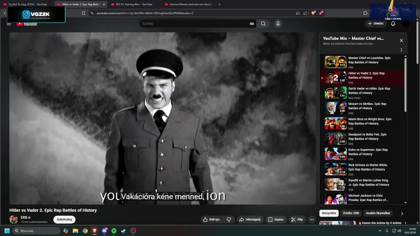
Task: Create a clip with the Klip button
Action: pyautogui.click(x=297, y=219)
